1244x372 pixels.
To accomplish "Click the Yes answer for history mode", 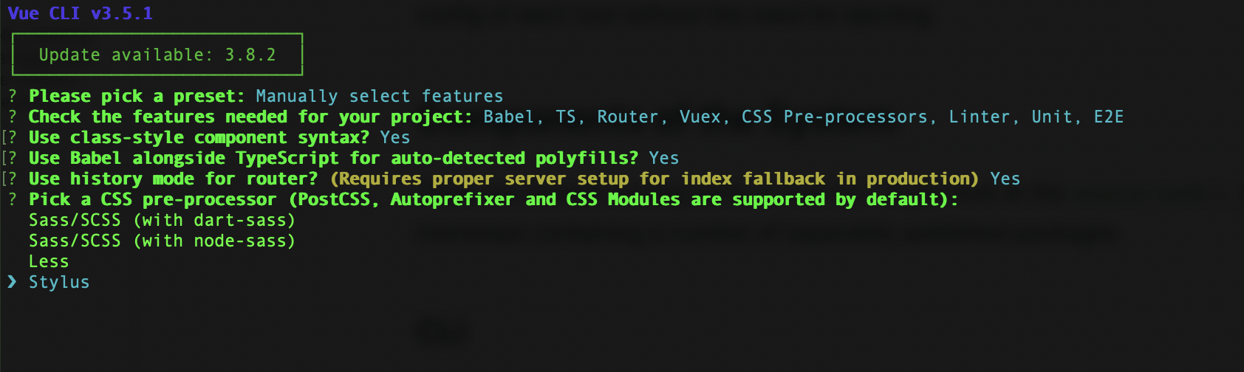I will click(x=1005, y=179).
